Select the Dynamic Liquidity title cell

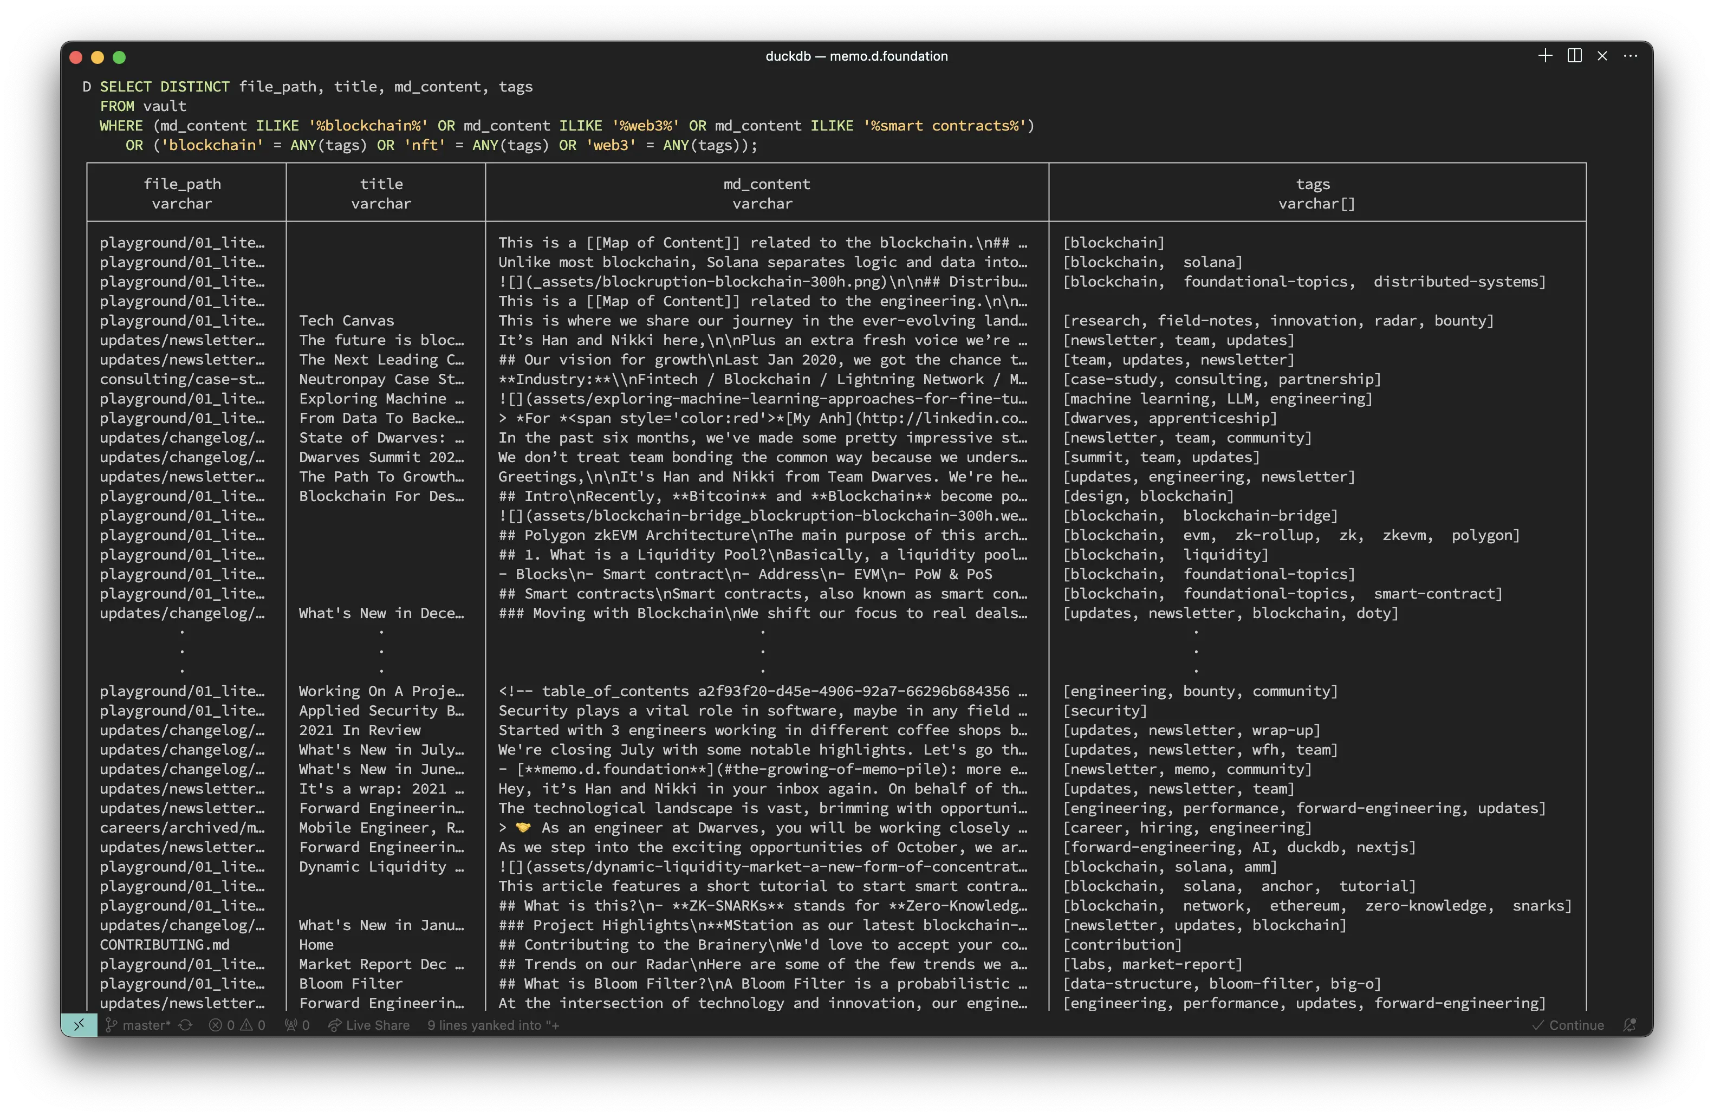point(382,866)
